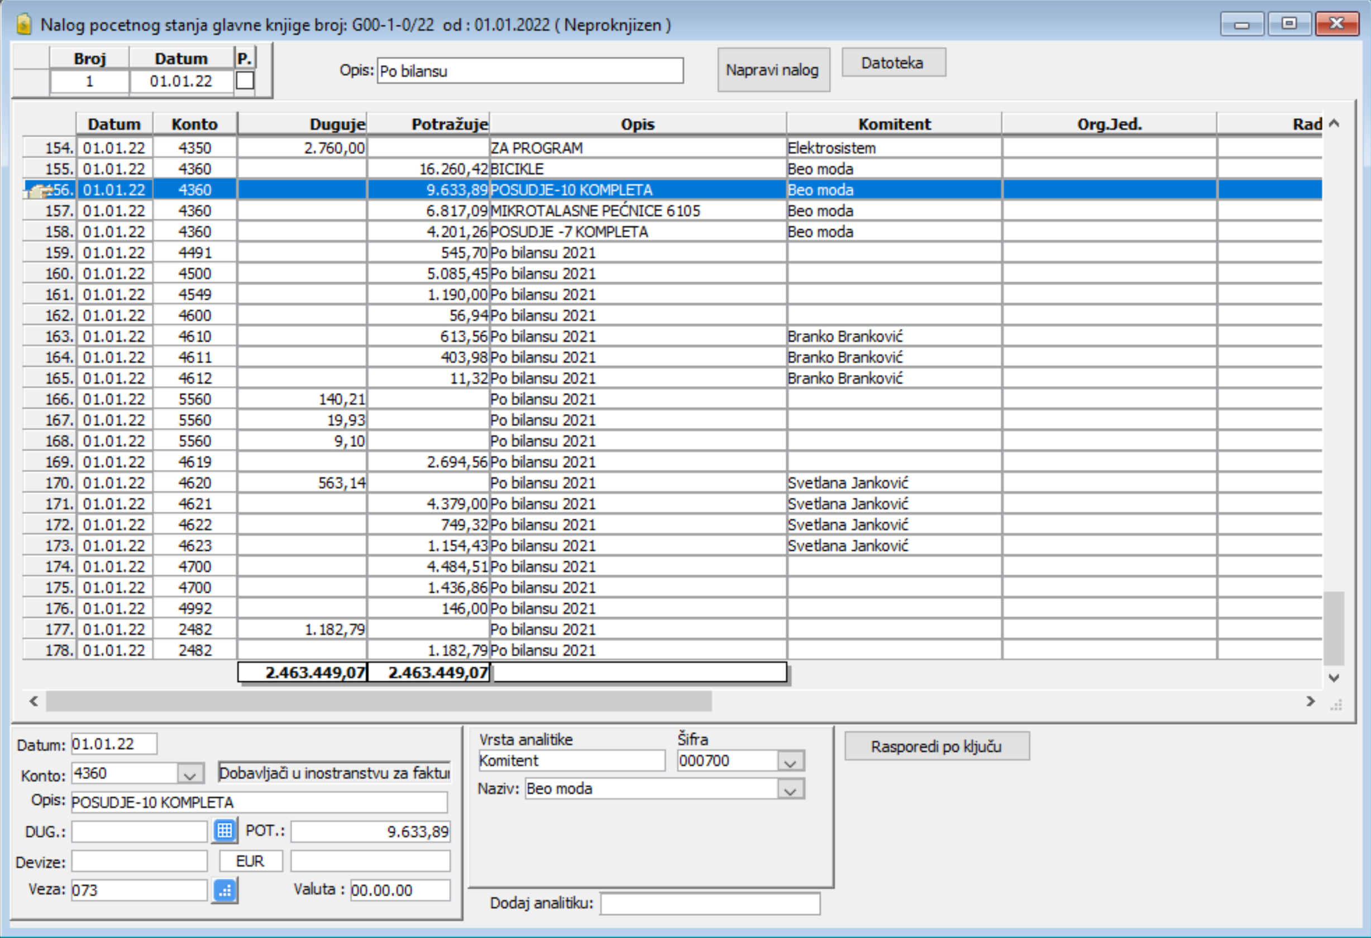Expand the Šifra dropdown with 000700
The width and height of the screenshot is (1371, 938).
pos(791,762)
